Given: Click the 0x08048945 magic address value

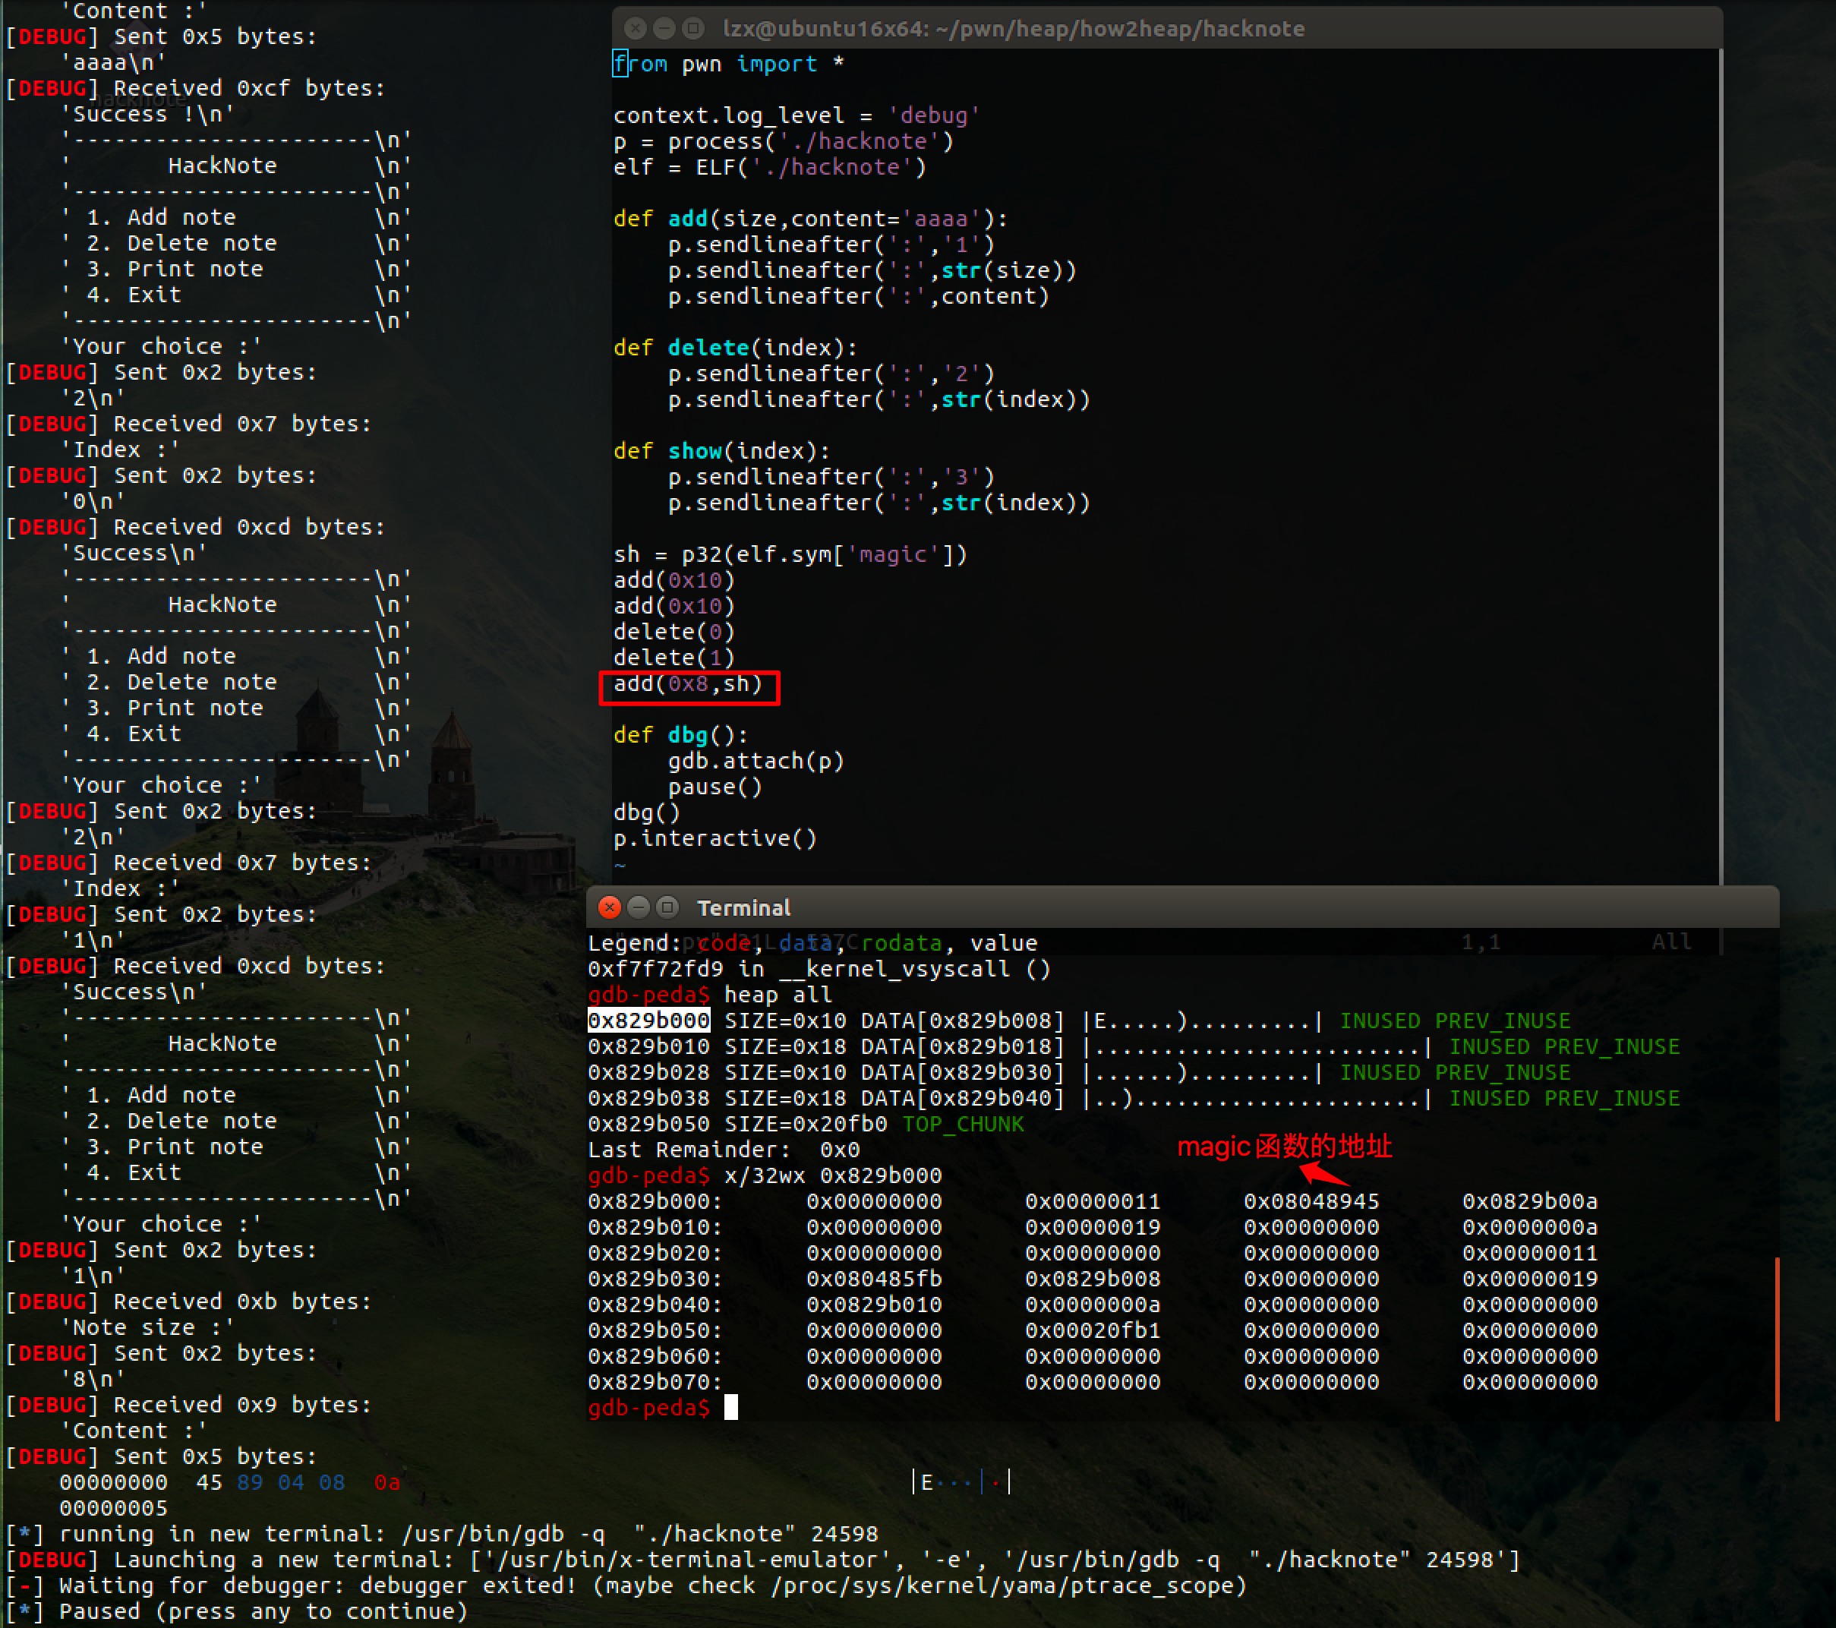Looking at the screenshot, I should (x=1311, y=1201).
